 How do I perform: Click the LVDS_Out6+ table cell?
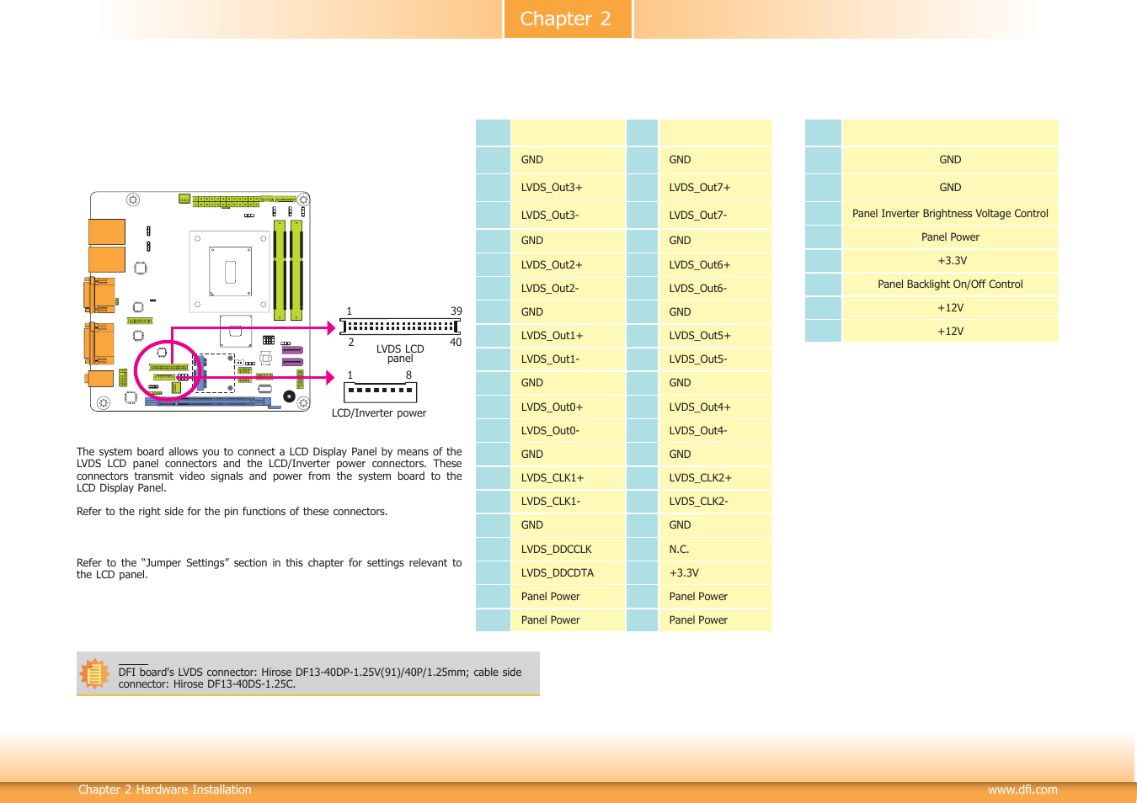tap(716, 265)
